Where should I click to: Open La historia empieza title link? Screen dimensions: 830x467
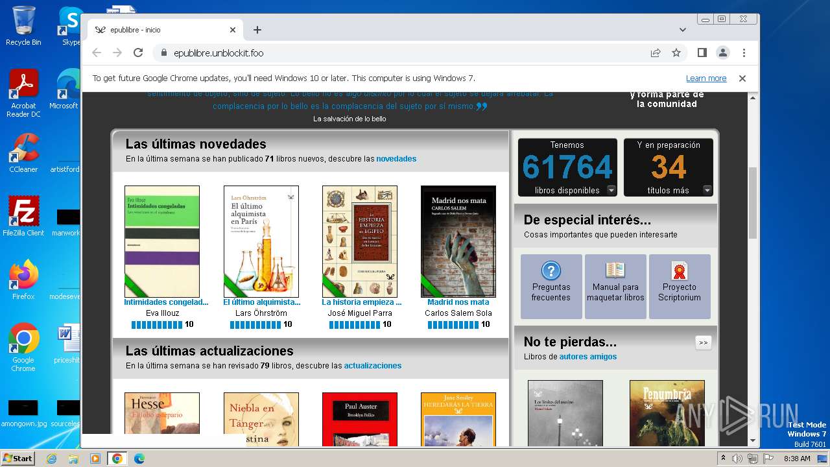[x=362, y=302]
